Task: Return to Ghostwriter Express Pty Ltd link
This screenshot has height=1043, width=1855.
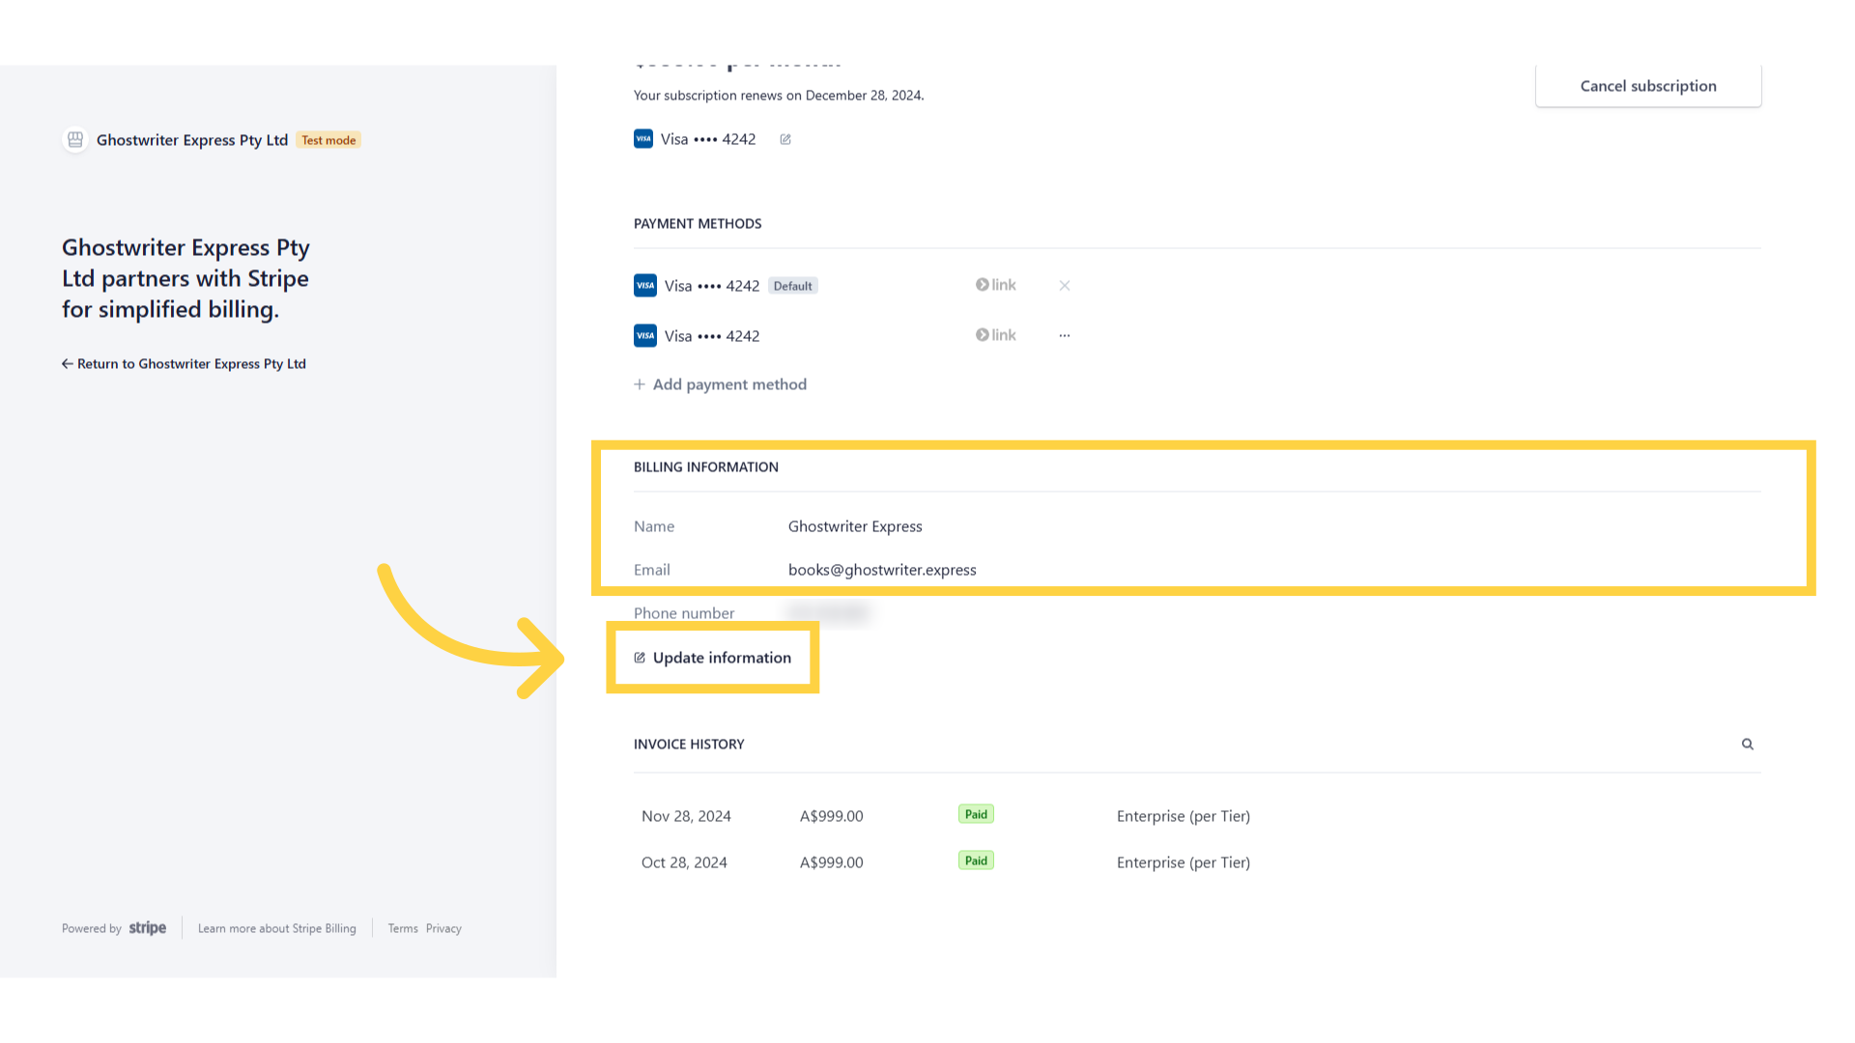Action: click(x=184, y=364)
